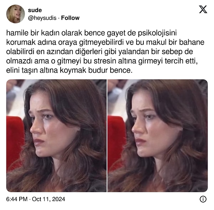Click tweet line starting 'elini taşın altına'
Screen dimensions: 214x210
tap(69, 71)
